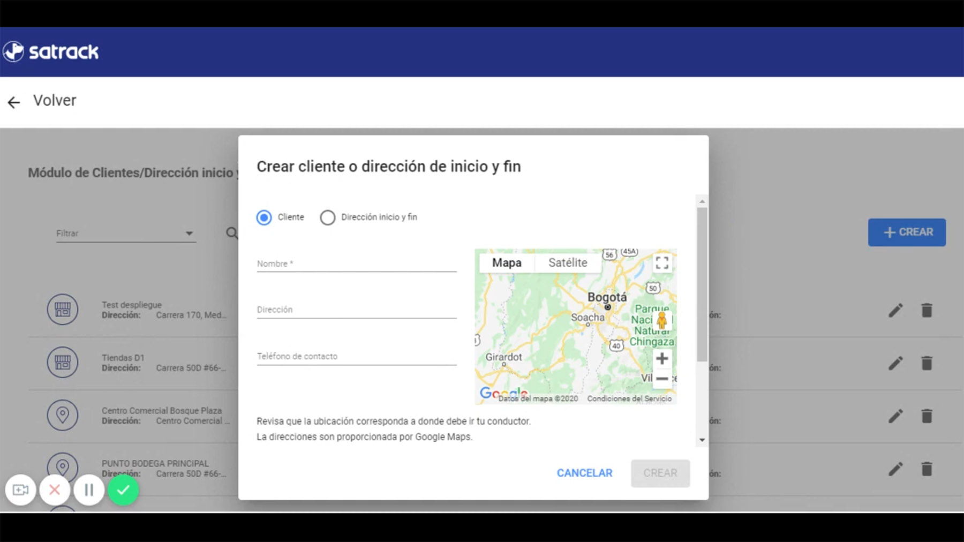
Task: Go back with the Volver arrow
Action: point(14,102)
